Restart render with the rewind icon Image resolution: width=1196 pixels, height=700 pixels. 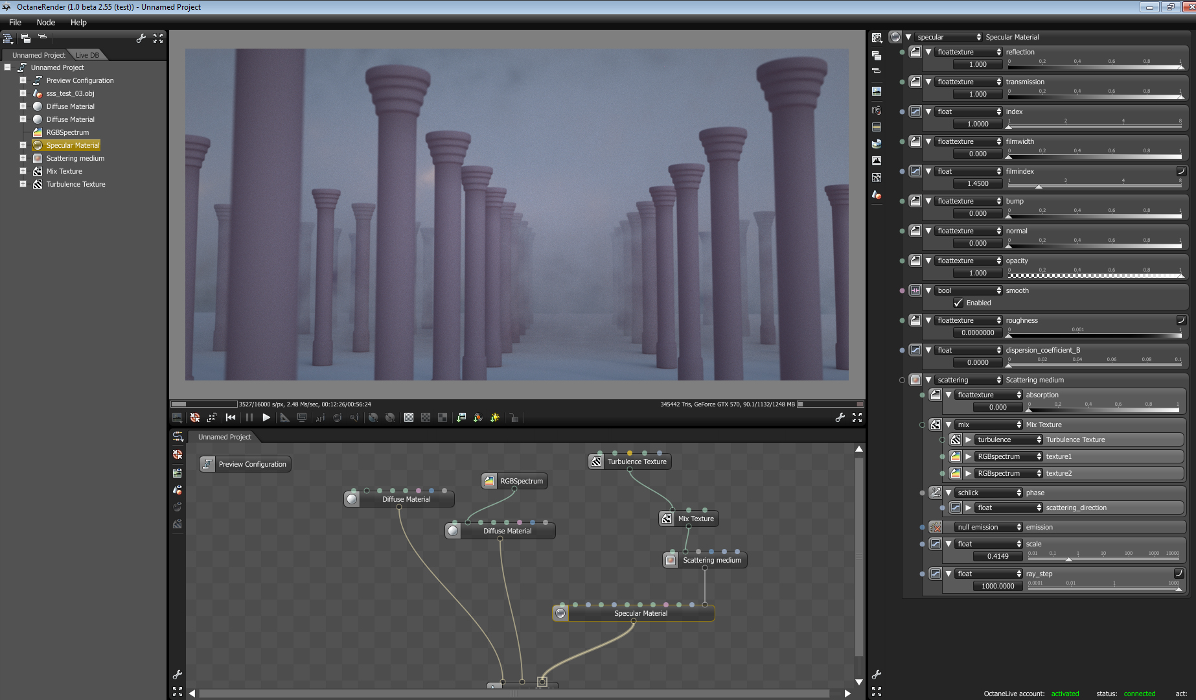(x=231, y=418)
